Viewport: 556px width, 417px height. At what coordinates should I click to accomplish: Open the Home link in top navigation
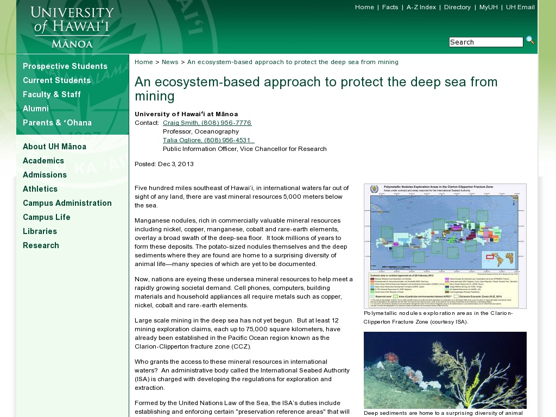[364, 7]
